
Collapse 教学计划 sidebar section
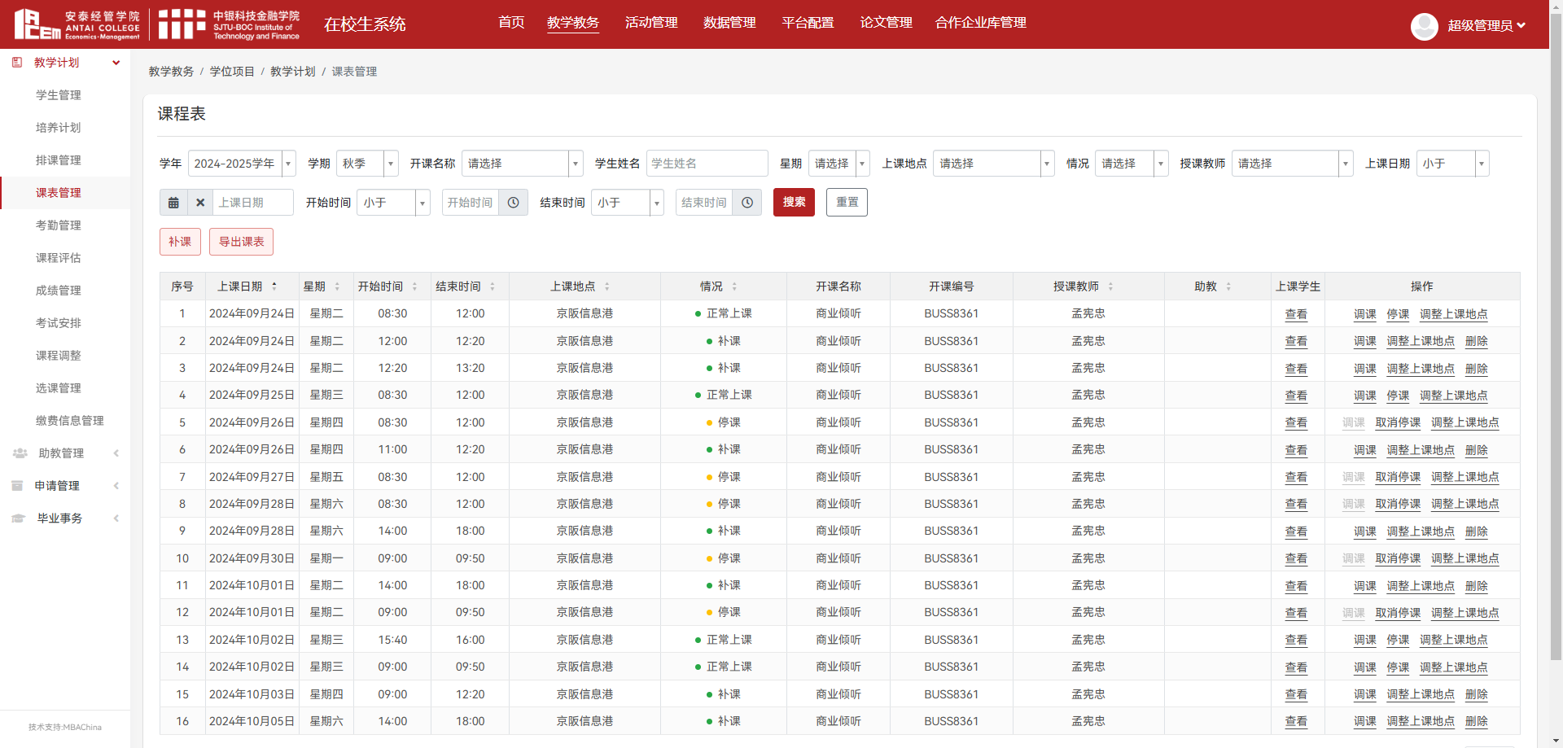coord(116,63)
